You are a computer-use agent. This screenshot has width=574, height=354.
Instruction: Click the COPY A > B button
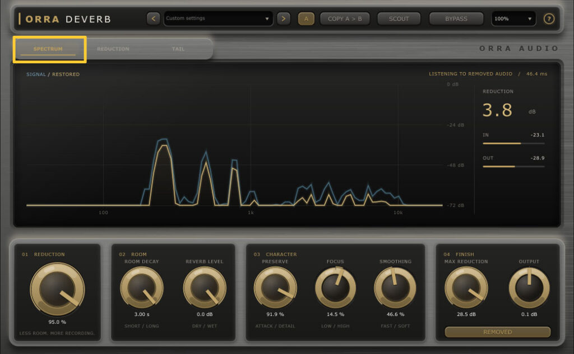point(345,18)
